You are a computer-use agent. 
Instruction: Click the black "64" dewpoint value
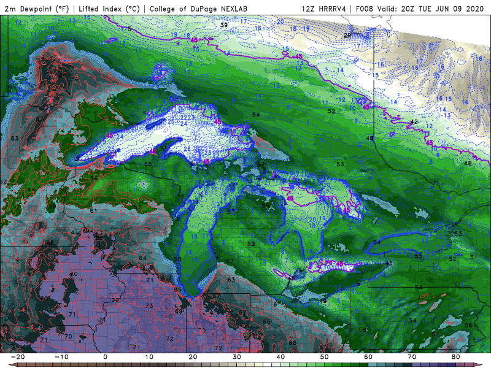coord(142,258)
